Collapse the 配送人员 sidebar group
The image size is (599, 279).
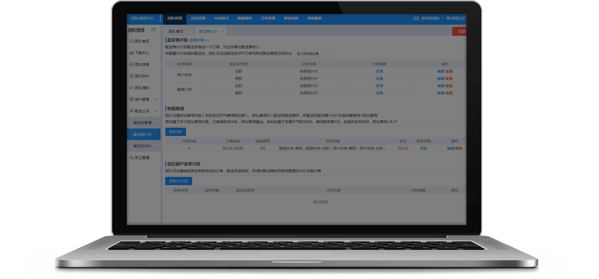tap(156, 111)
